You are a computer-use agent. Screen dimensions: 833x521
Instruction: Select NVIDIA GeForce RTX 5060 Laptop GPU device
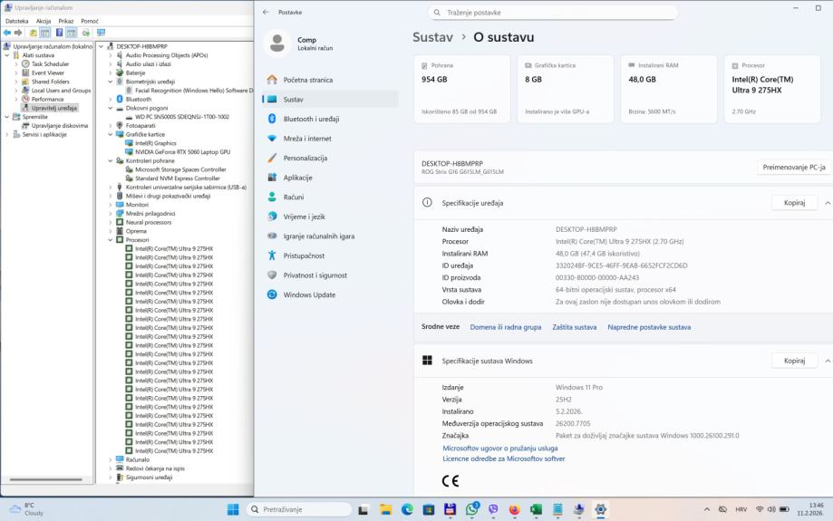[x=182, y=151]
